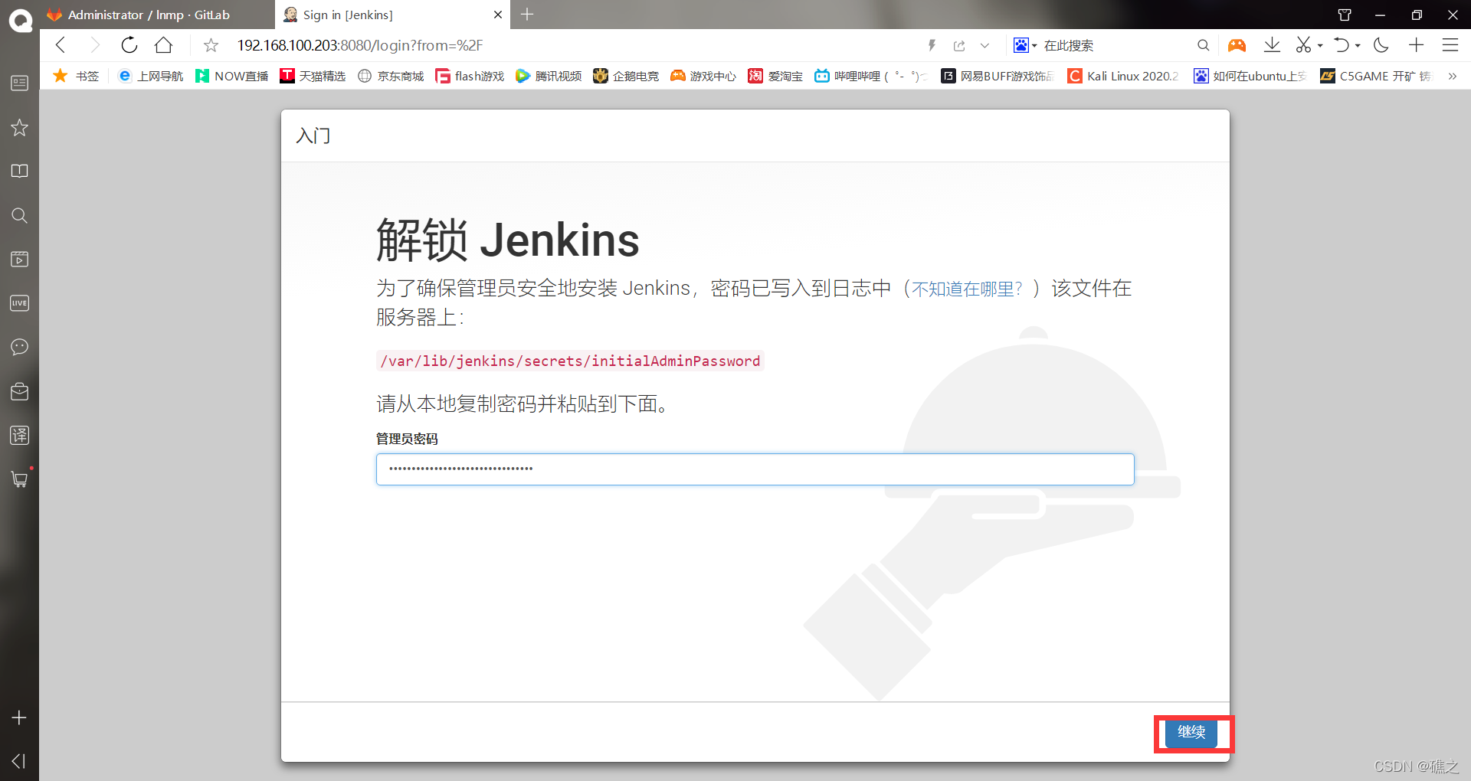
Task: Open the mail sidebar icon
Action: pos(20,391)
